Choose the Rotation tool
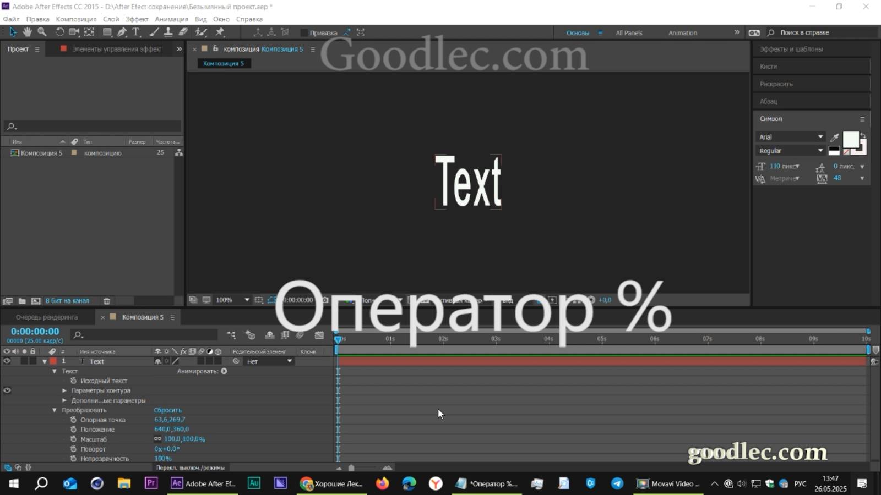The image size is (881, 495). pos(59,32)
